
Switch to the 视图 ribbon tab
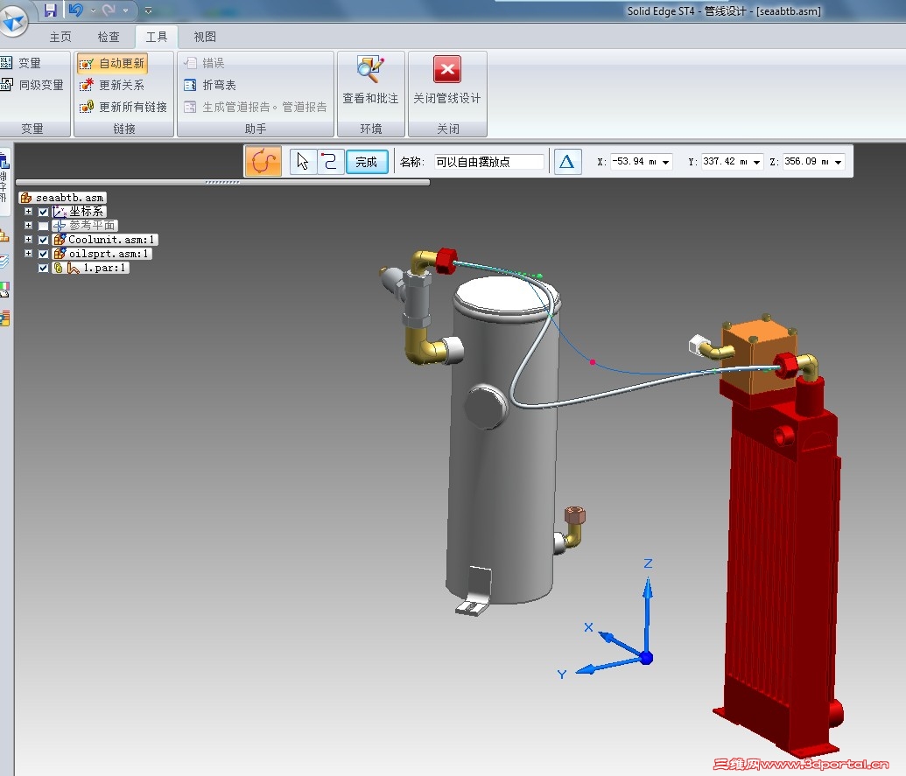(205, 37)
